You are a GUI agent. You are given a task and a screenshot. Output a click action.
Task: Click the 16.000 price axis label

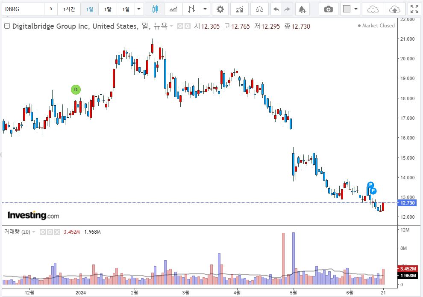(x=407, y=138)
